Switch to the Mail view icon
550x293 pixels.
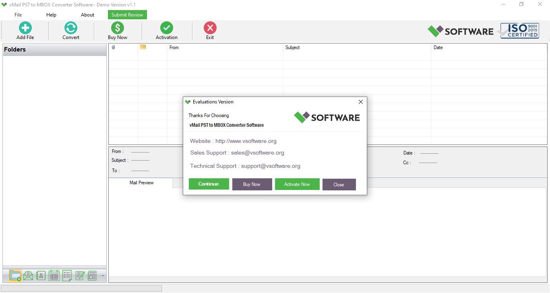28,276
